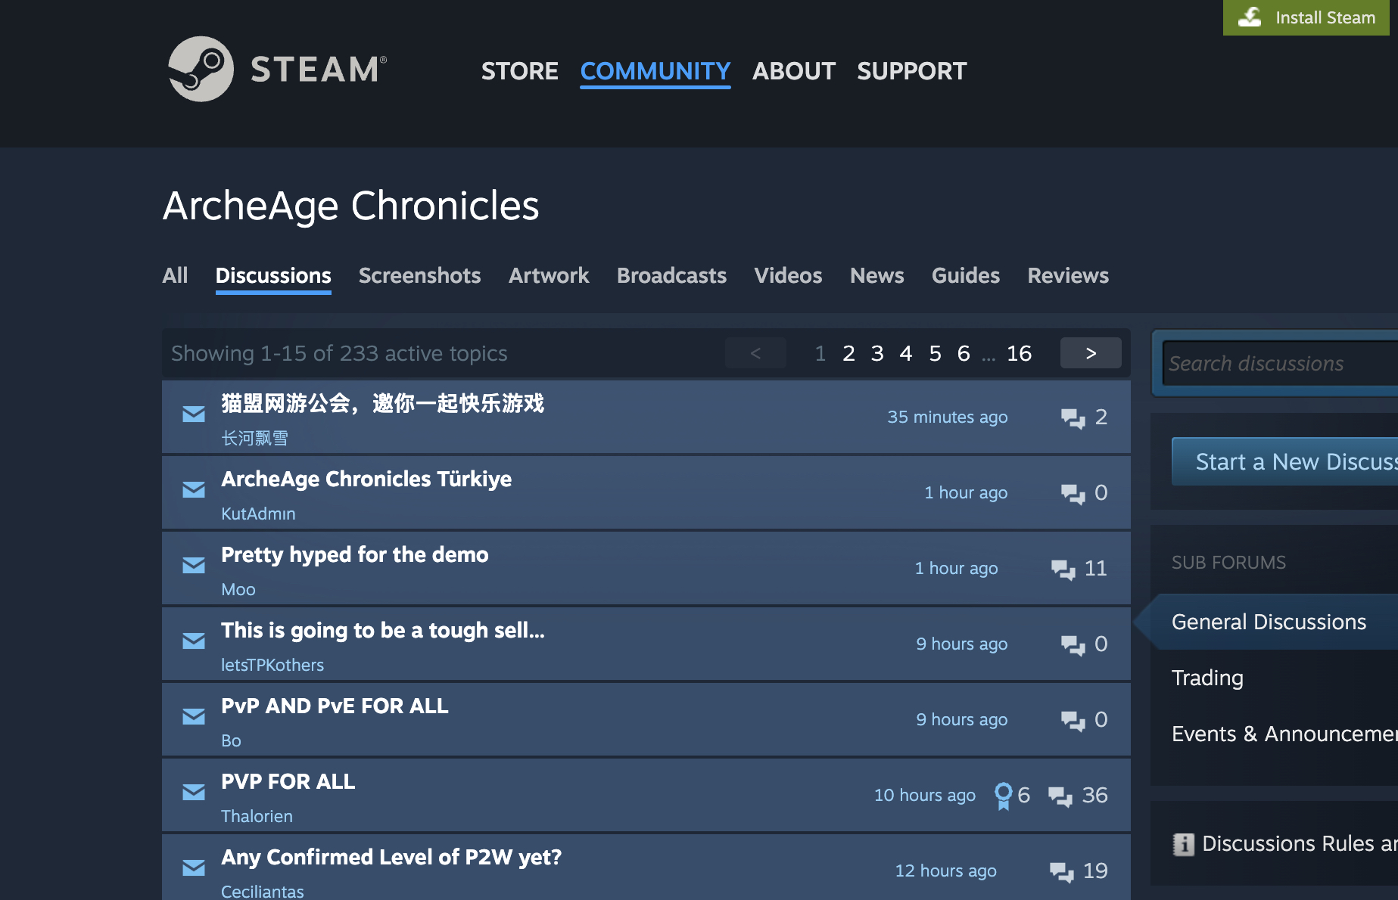This screenshot has height=900, width=1398.
Task: Click the award ribbon icon on PVP FOR ALL
Action: click(x=1003, y=796)
